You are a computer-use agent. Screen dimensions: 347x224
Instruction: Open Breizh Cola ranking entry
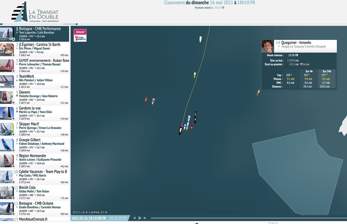[35, 193]
